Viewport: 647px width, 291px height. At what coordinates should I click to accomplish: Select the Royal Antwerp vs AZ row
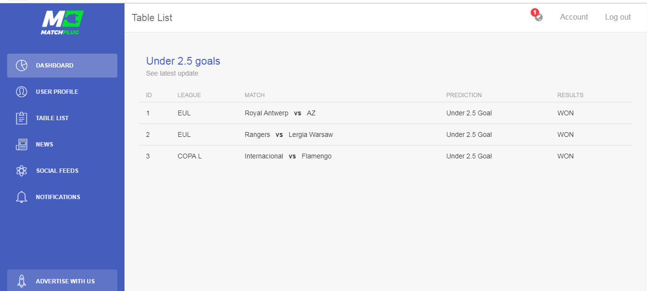pos(280,113)
